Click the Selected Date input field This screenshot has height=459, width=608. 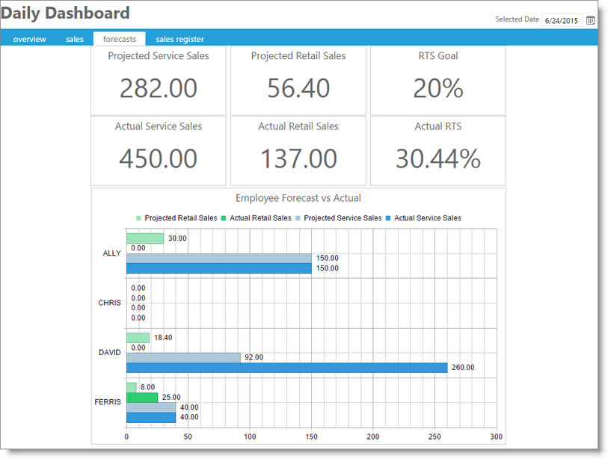click(562, 20)
